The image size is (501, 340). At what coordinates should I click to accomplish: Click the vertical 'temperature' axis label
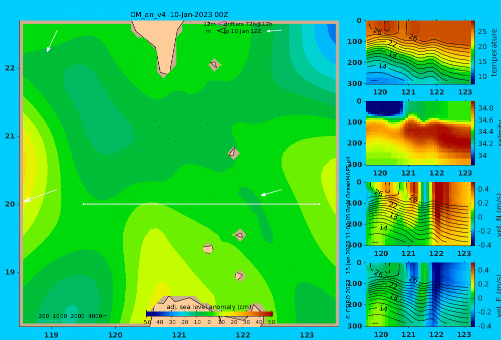[x=494, y=52]
